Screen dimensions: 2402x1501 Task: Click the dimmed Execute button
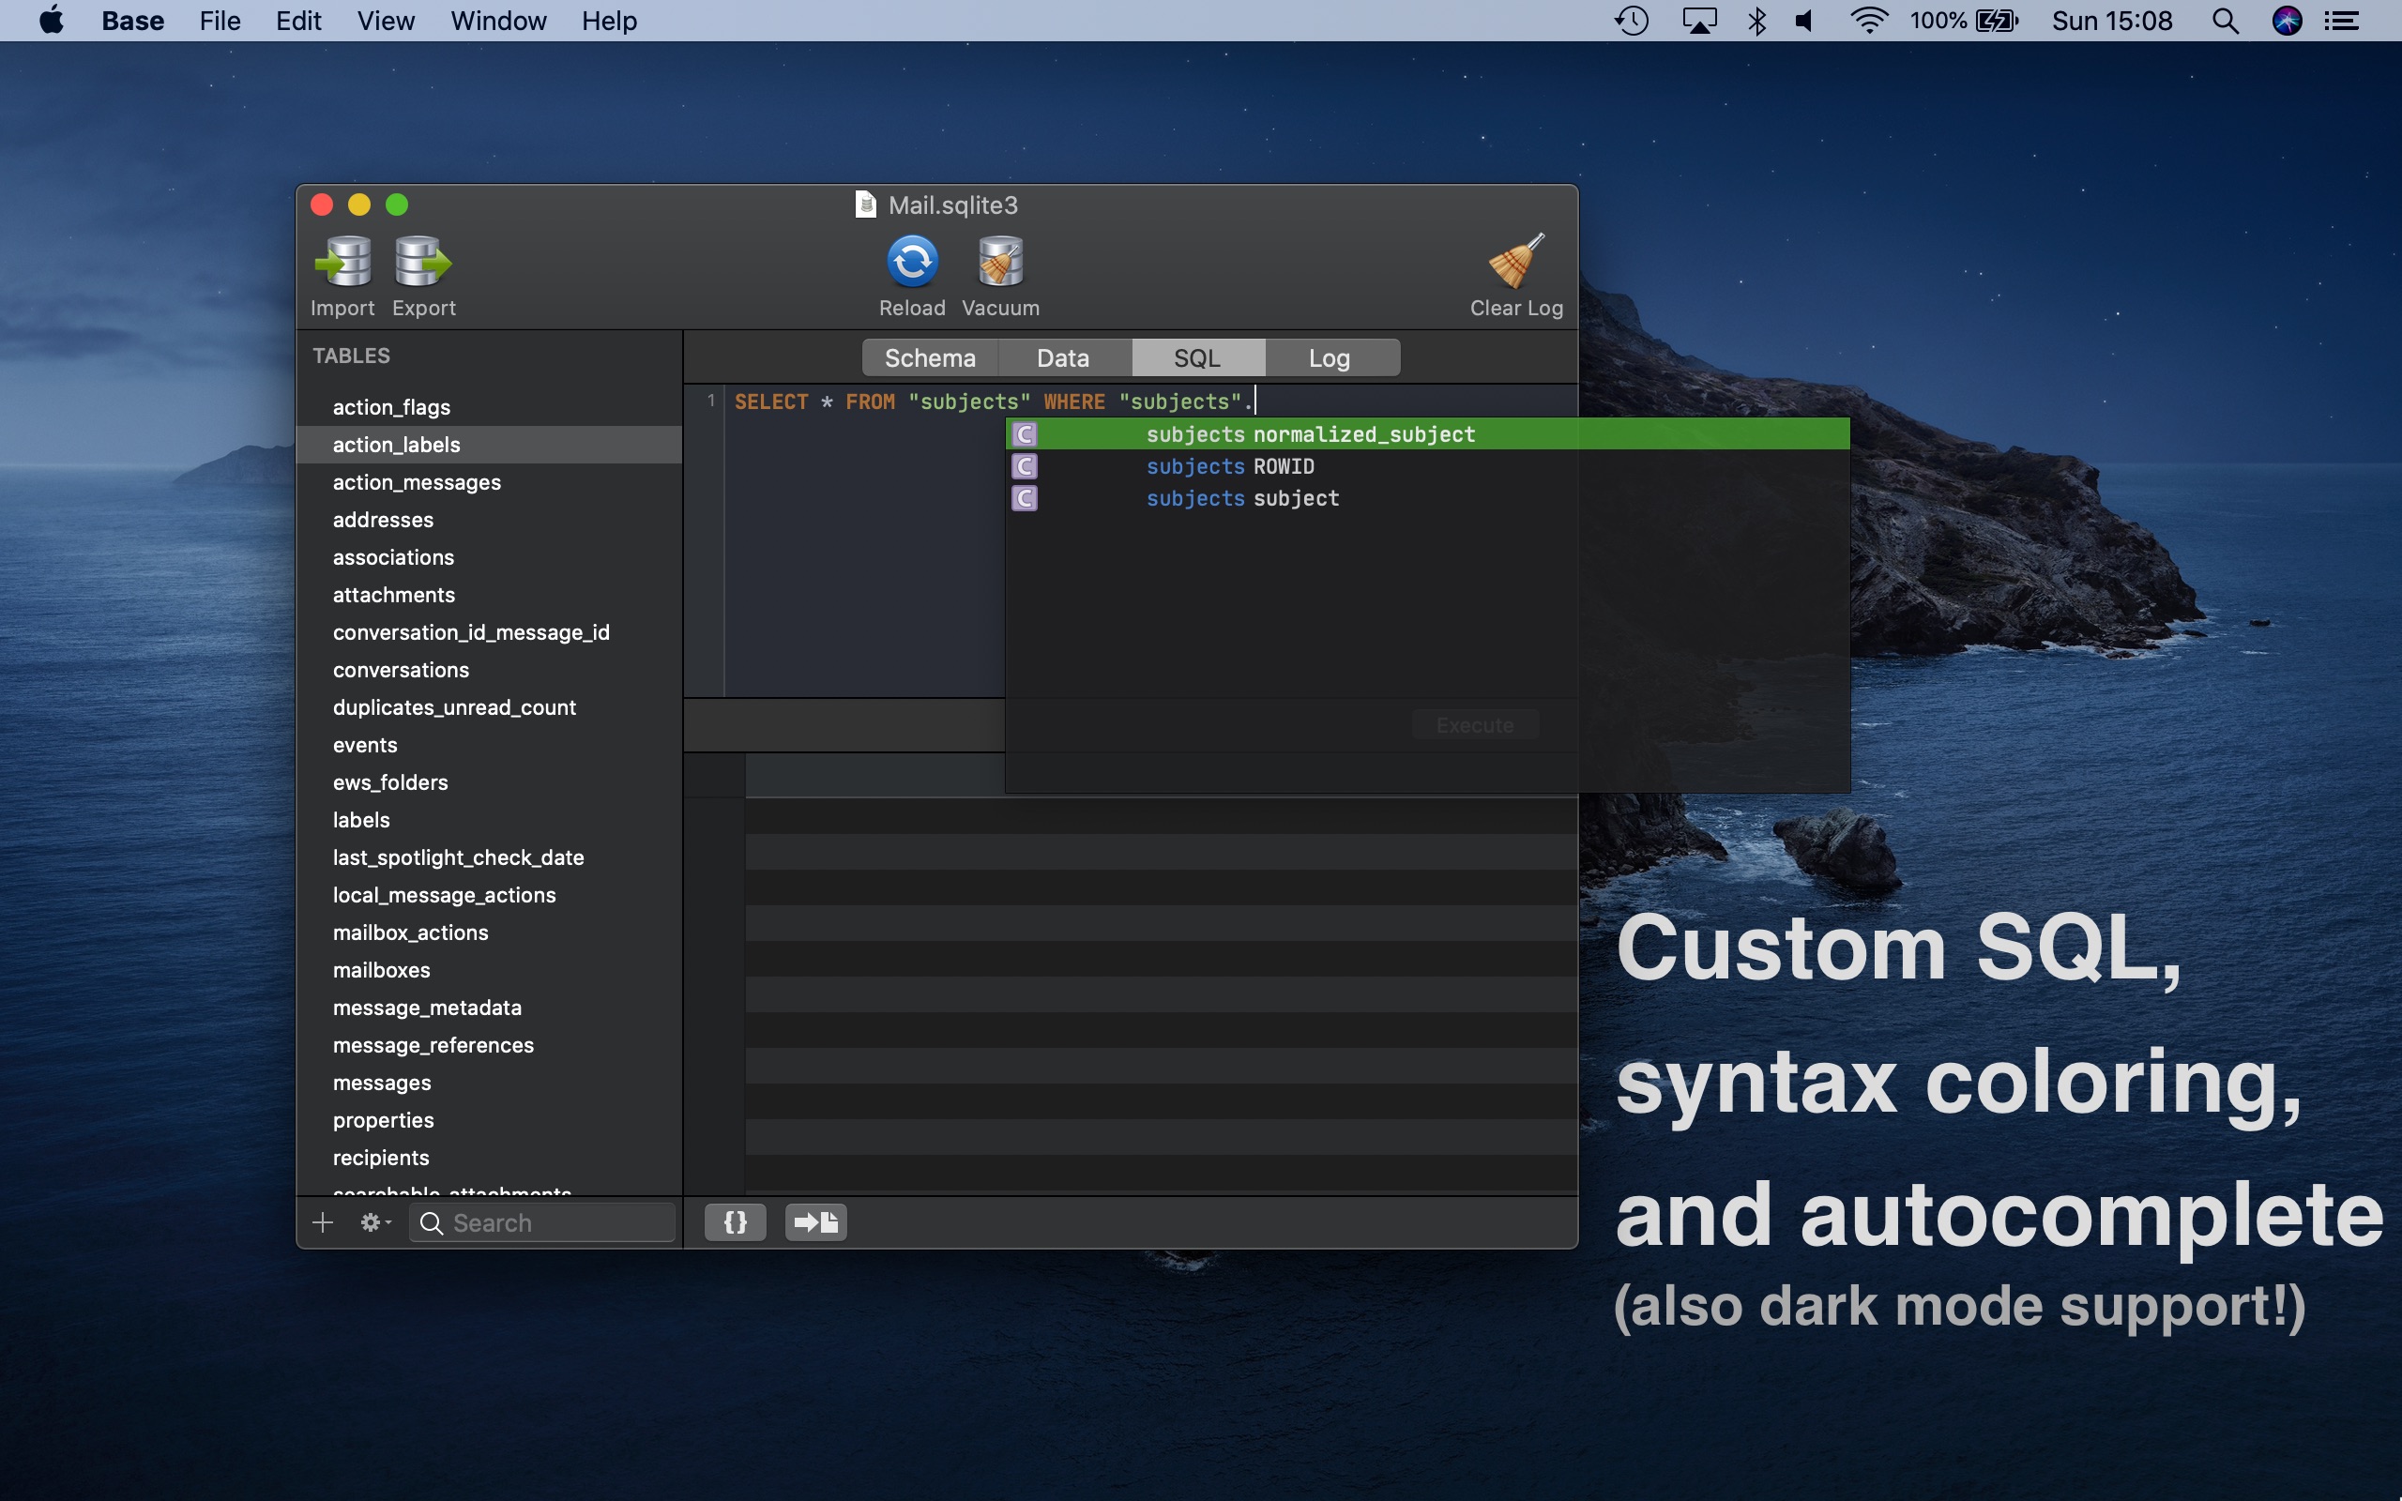1475,724
